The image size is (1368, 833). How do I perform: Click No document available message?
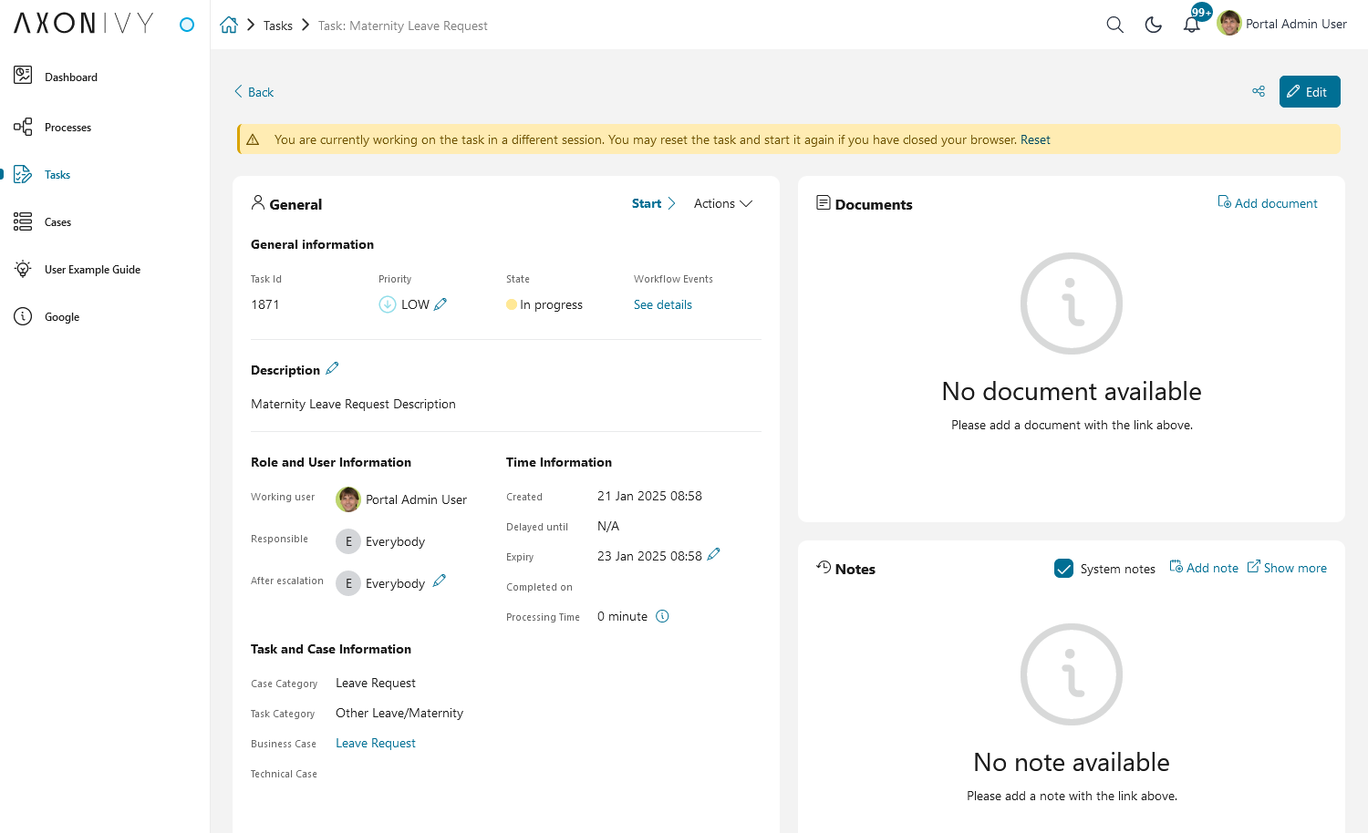coord(1072,391)
